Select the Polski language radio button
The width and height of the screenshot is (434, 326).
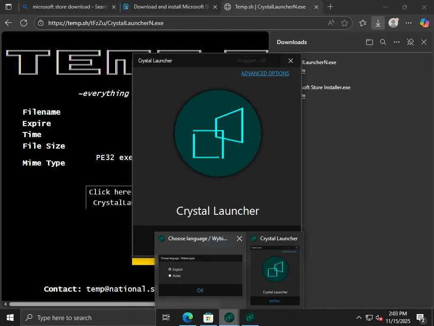(170, 275)
